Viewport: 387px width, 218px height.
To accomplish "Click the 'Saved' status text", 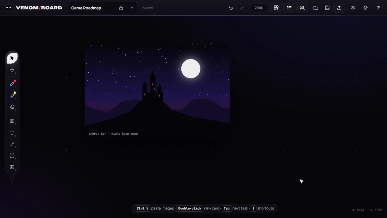I will click(x=148, y=8).
